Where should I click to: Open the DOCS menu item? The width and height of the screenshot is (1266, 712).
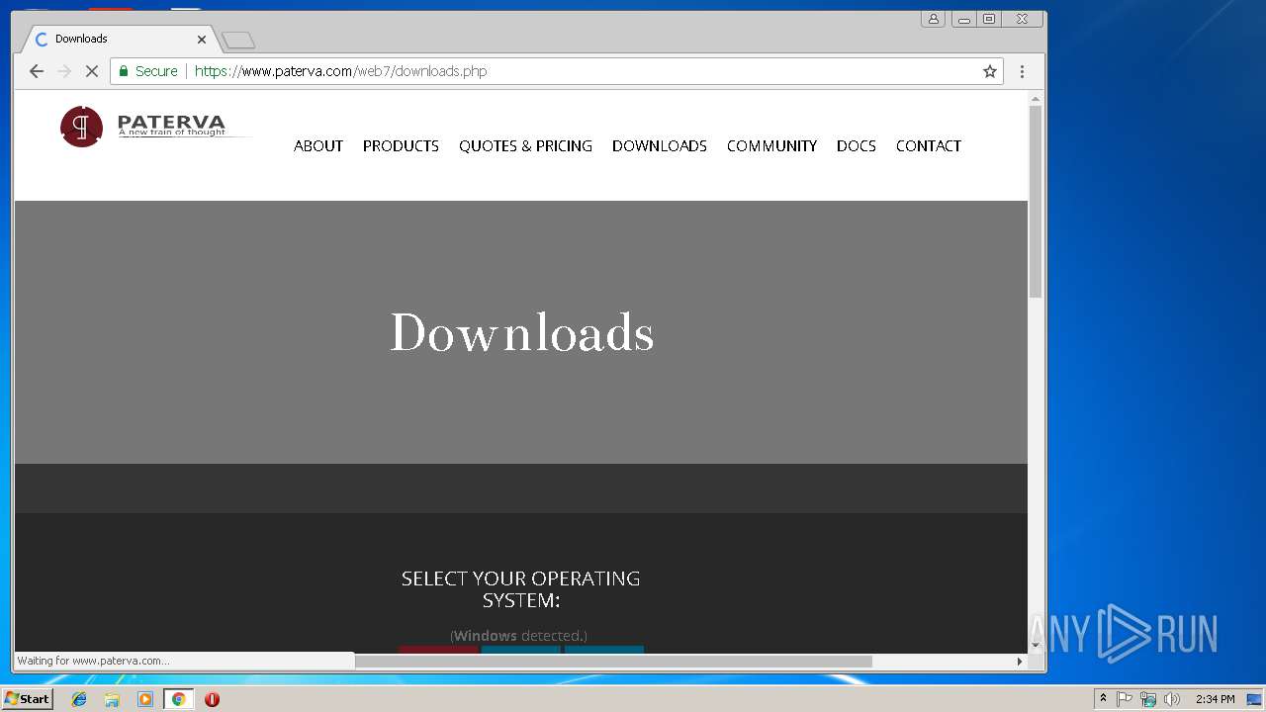click(857, 146)
